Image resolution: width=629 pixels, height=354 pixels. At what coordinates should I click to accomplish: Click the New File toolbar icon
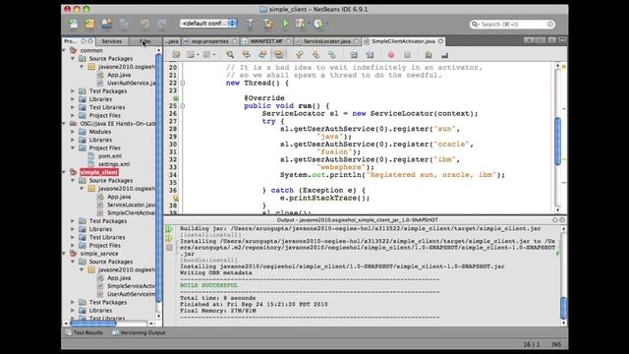click(x=73, y=24)
